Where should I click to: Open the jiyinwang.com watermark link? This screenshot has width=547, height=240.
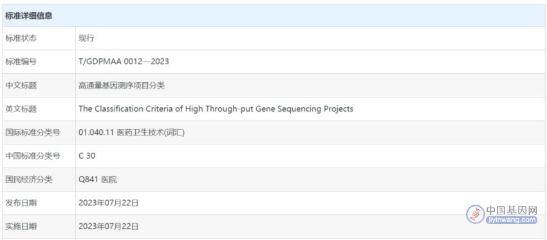pyautogui.click(x=512, y=220)
